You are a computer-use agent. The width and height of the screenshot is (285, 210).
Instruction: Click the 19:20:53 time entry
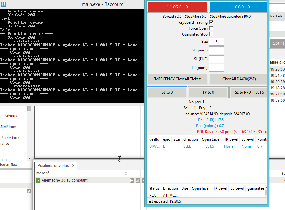[x=277, y=69]
